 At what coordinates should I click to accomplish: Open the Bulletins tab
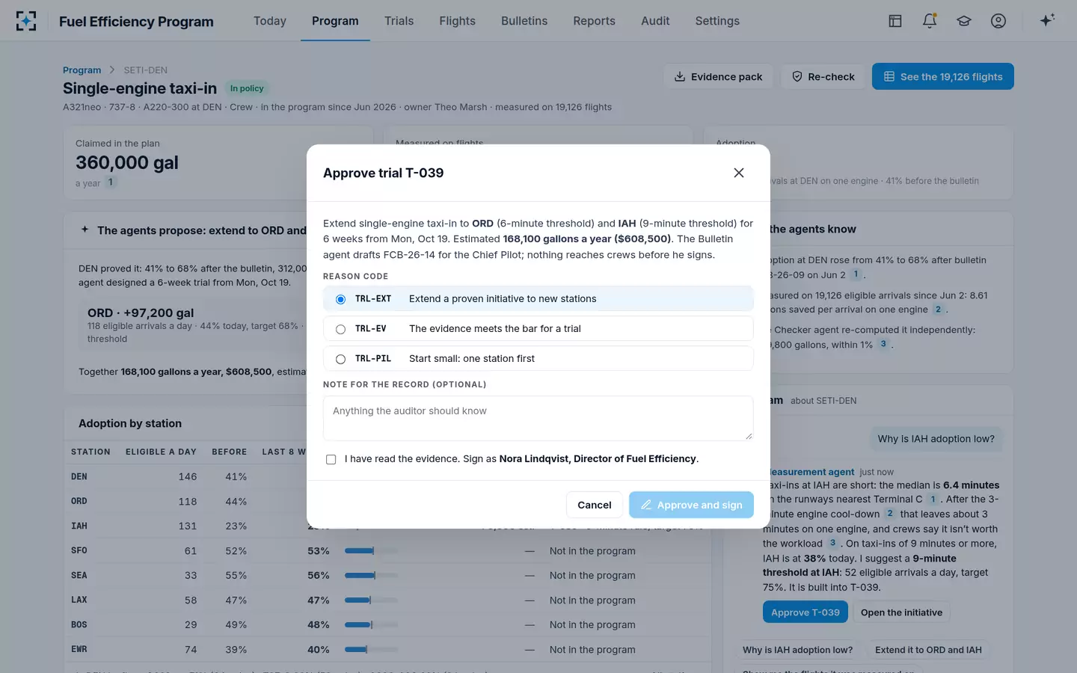(524, 21)
